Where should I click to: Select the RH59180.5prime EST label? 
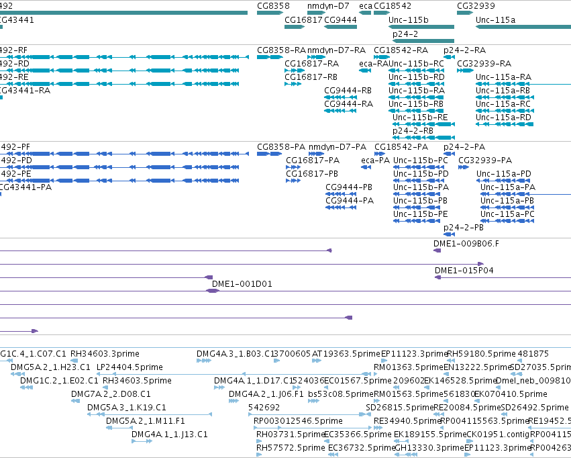coord(481,354)
